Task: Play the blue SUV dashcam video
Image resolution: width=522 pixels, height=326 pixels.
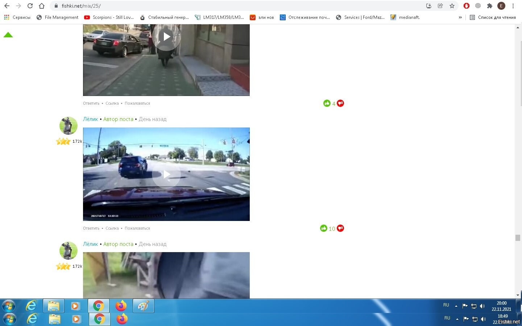Action: [166, 174]
